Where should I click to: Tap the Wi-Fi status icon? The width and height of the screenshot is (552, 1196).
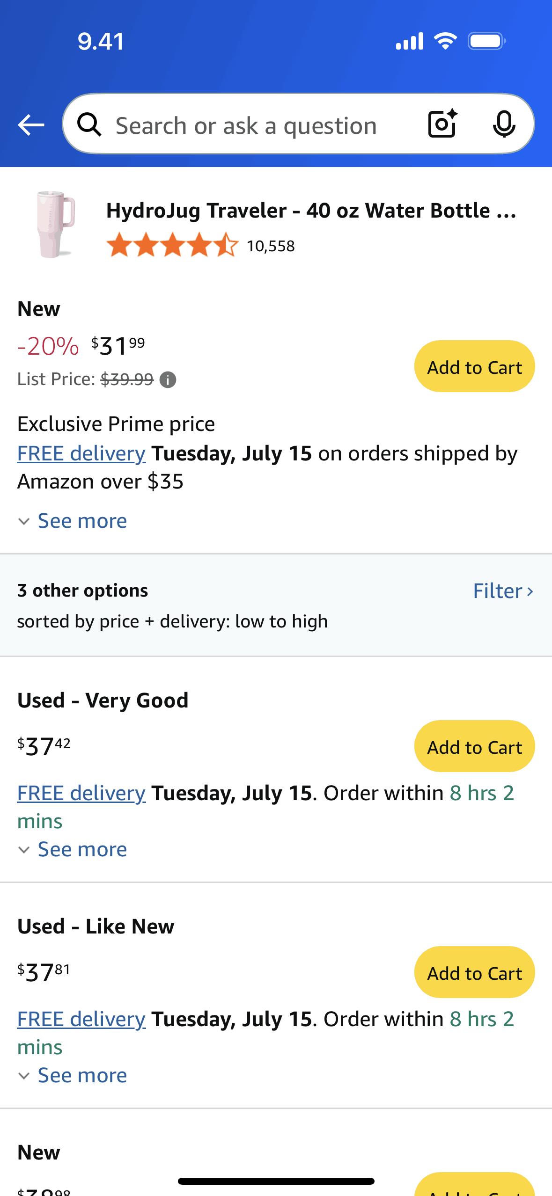(x=445, y=41)
